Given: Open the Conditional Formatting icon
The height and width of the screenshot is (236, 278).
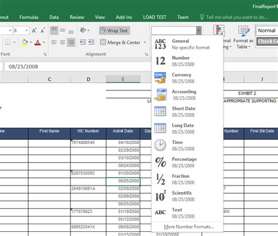Looking at the screenshot, I should pos(219,31).
